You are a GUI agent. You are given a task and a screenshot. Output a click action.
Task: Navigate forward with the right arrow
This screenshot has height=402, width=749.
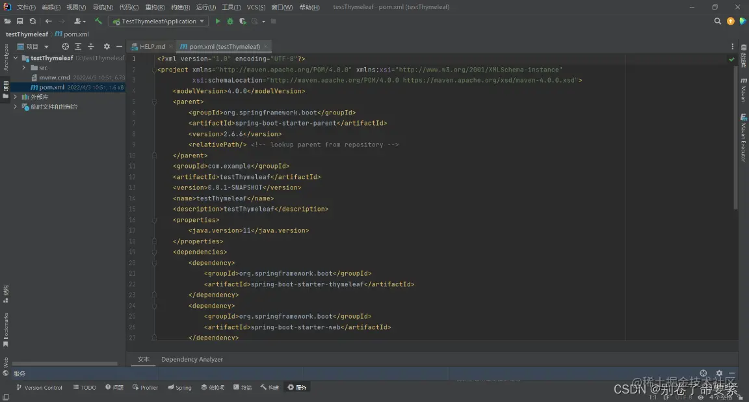[62, 21]
